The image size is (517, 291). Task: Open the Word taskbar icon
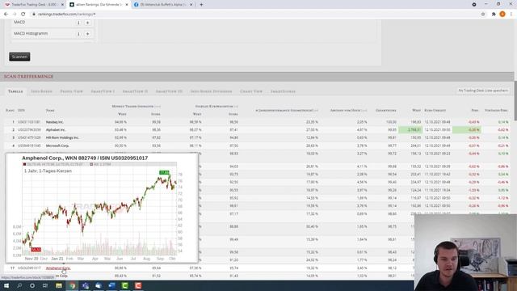click(x=111, y=285)
